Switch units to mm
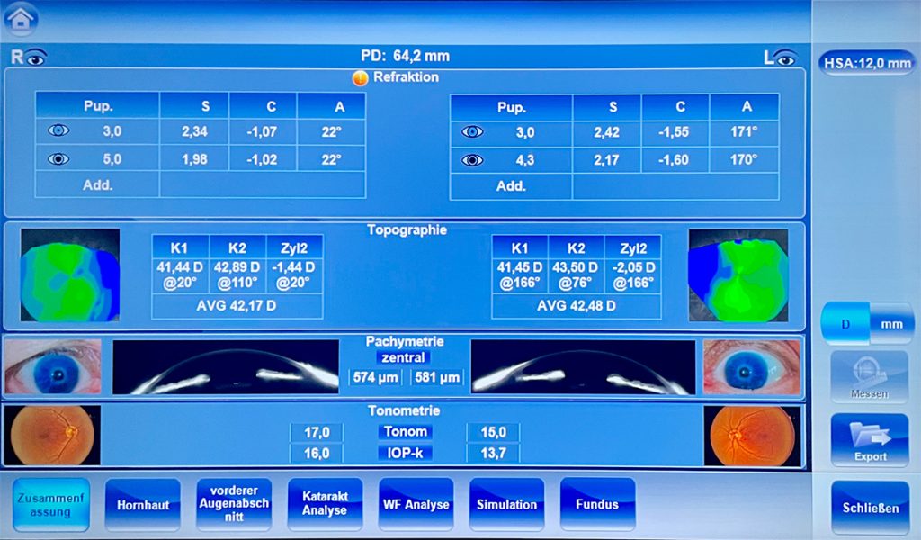The width and height of the screenshot is (921, 540). click(x=891, y=323)
